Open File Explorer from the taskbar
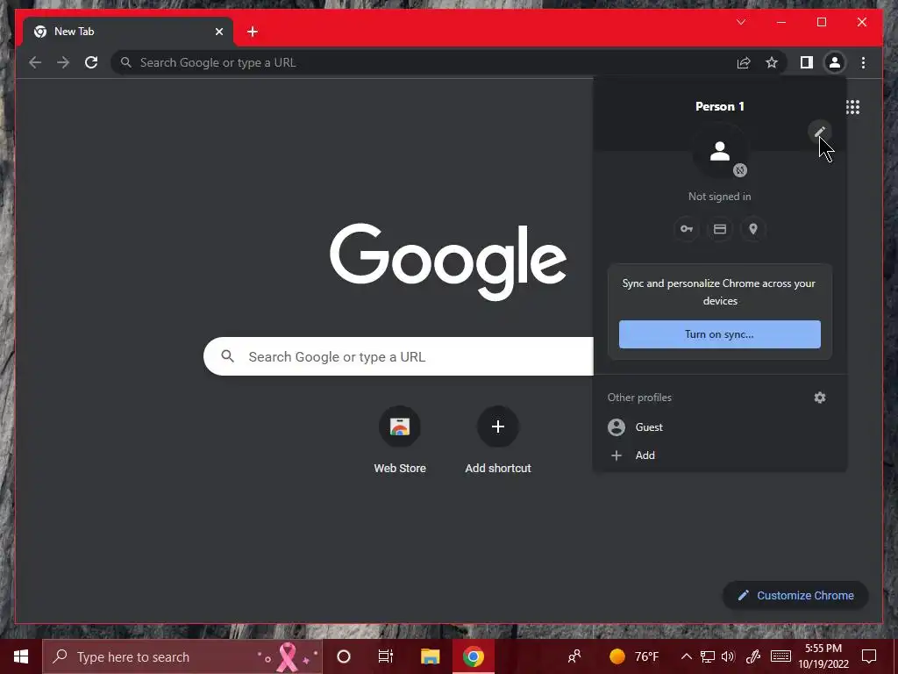The width and height of the screenshot is (898, 674). (430, 656)
